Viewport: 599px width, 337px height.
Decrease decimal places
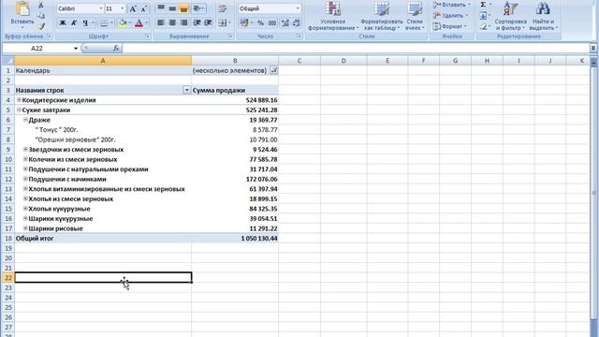pyautogui.click(x=297, y=22)
